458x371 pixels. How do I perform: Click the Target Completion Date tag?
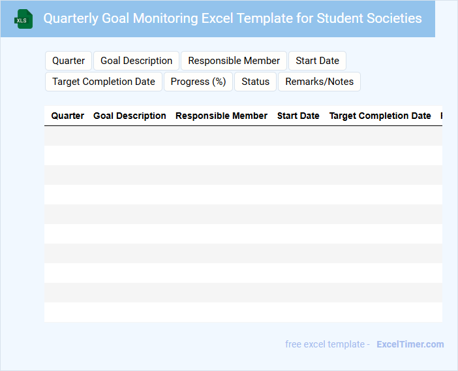[104, 82]
